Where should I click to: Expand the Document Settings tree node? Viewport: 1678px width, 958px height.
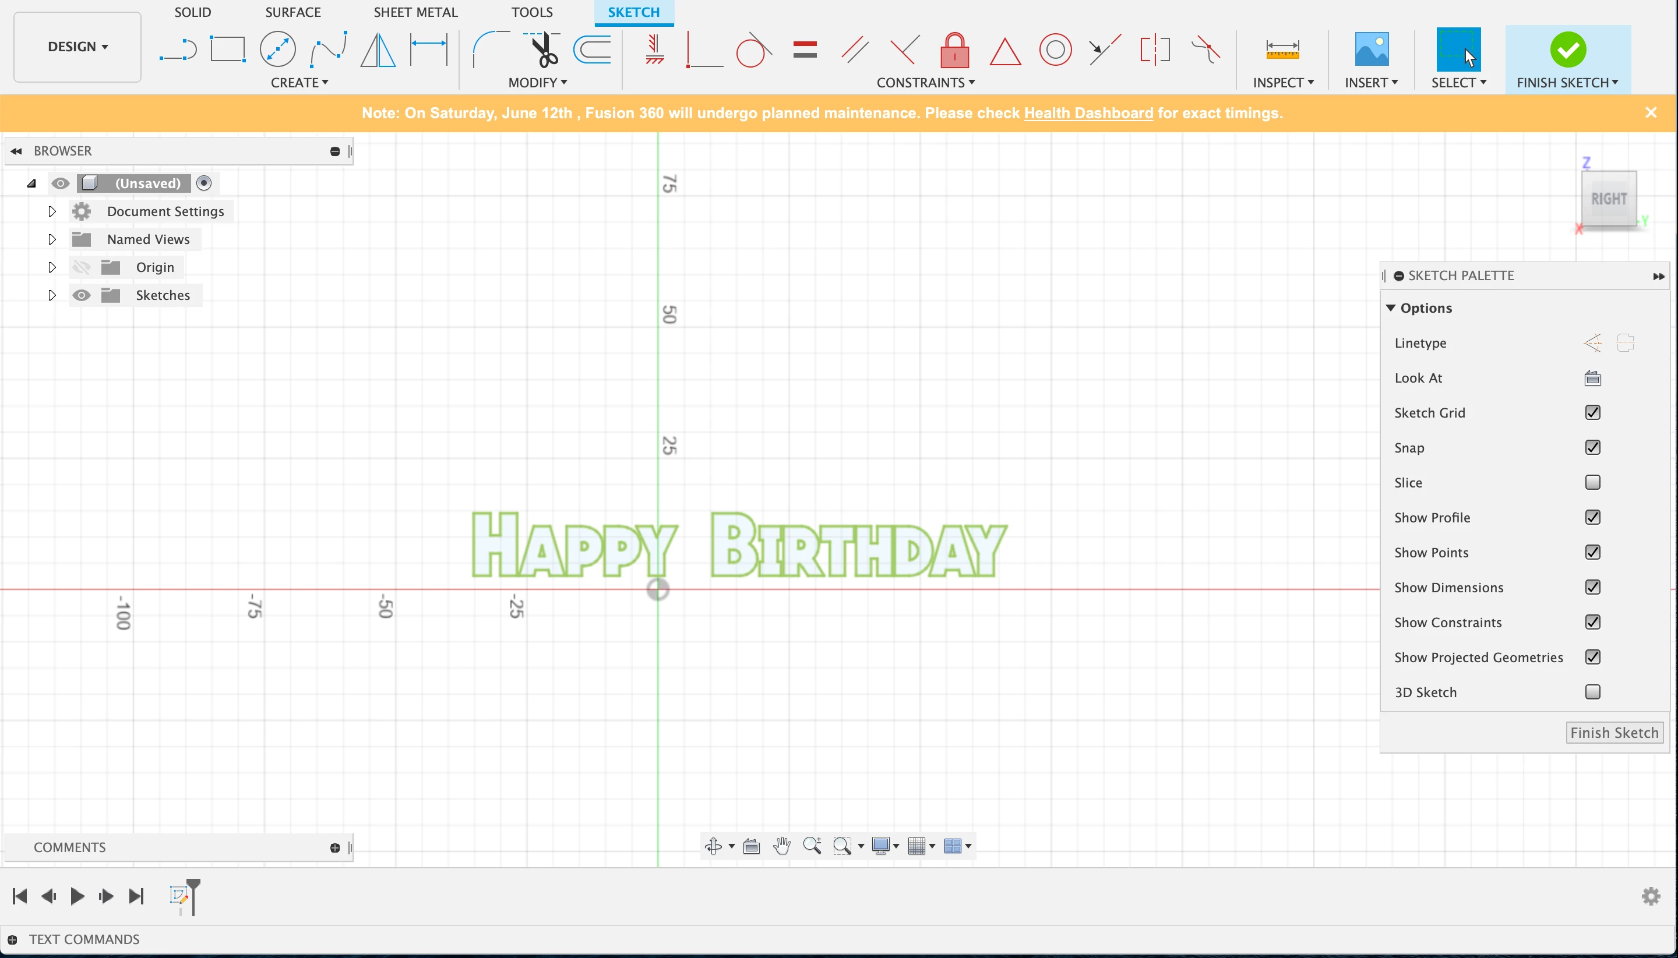[x=52, y=211]
